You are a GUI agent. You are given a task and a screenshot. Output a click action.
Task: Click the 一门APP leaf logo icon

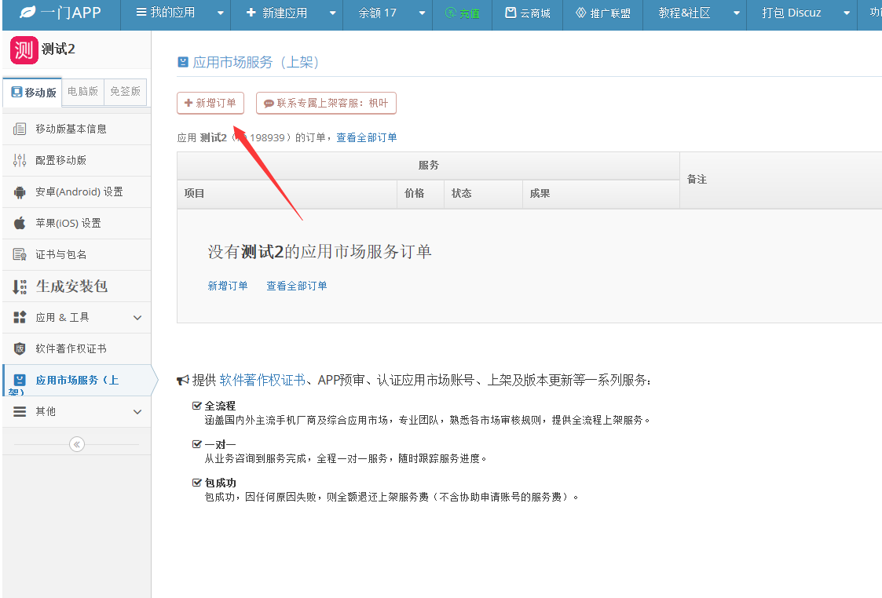[x=27, y=12]
